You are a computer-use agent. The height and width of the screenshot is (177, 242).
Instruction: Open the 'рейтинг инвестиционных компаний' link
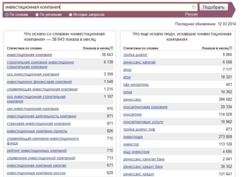click(x=37, y=151)
